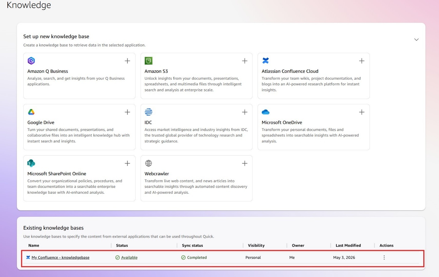Collapse the Set up new knowledge base section
Viewport: 439px width, 277px height.
tap(416, 40)
